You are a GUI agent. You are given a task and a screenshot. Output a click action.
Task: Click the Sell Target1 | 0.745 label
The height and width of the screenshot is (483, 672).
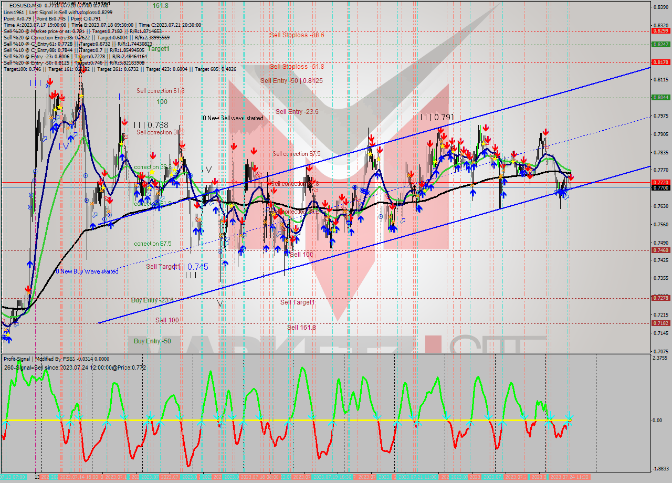[x=177, y=267]
